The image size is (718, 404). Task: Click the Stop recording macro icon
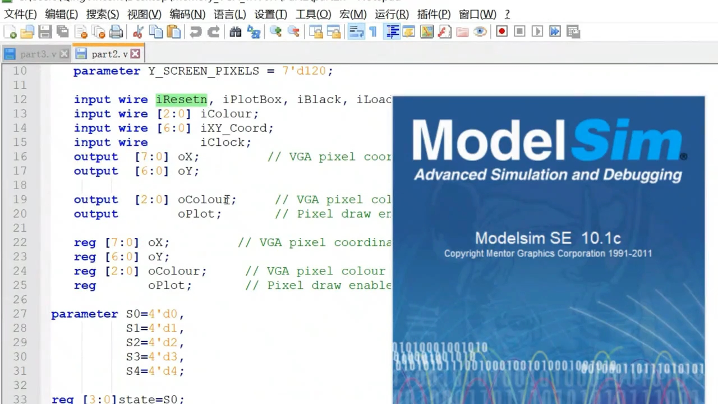[x=520, y=31]
